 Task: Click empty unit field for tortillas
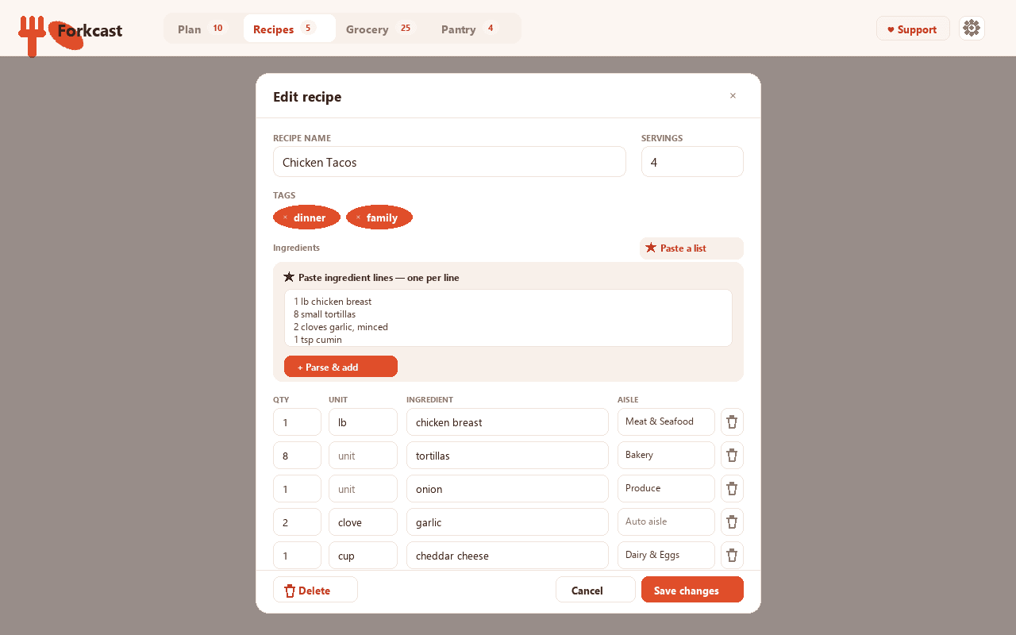click(x=363, y=455)
